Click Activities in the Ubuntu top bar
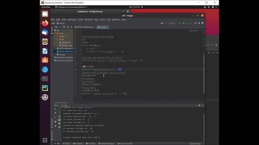259x145 pixels. pos(46,7)
